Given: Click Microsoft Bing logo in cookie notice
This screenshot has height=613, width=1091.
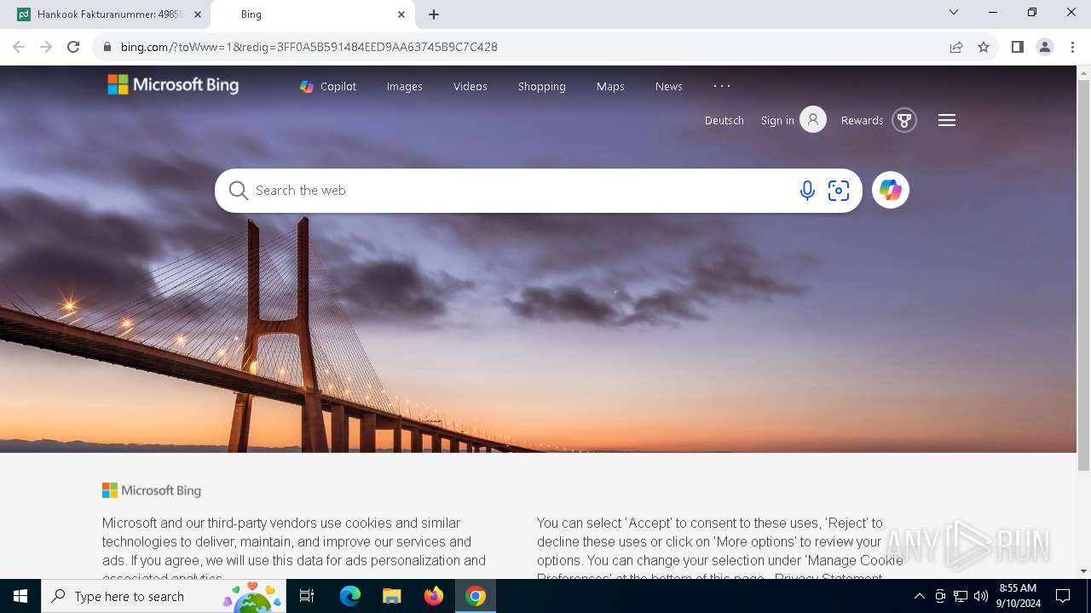Looking at the screenshot, I should point(152,490).
